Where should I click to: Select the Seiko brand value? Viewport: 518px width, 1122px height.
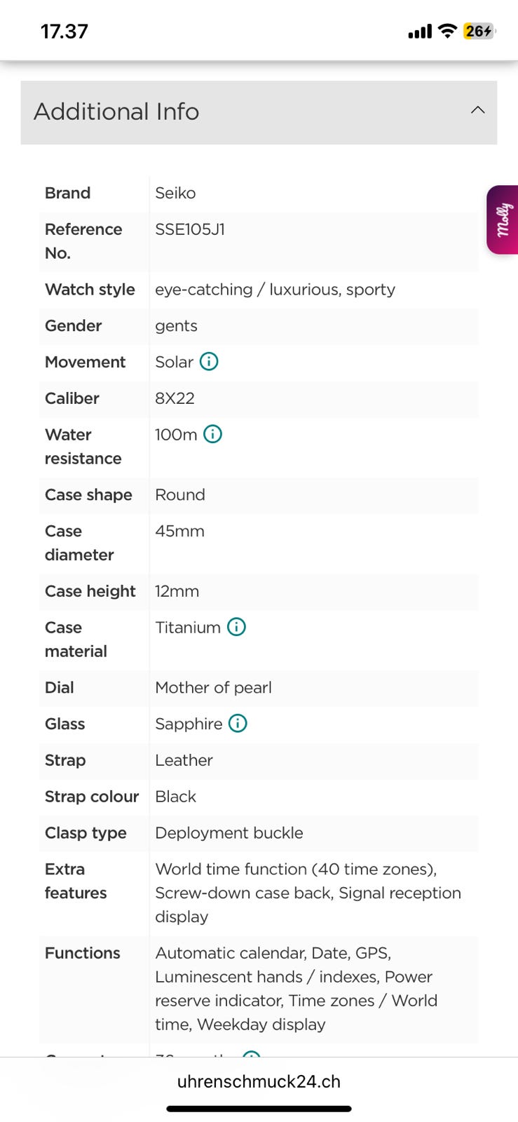tap(175, 193)
